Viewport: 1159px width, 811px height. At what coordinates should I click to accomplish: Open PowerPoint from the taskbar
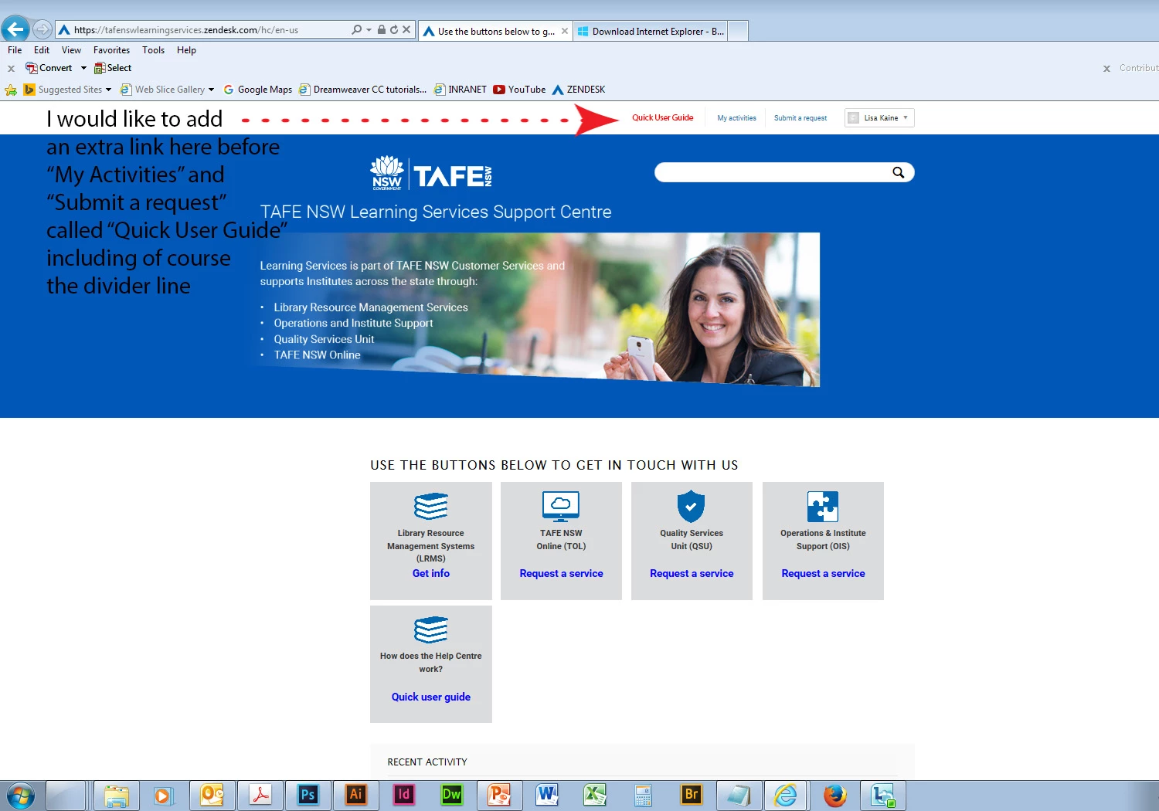[x=500, y=796]
